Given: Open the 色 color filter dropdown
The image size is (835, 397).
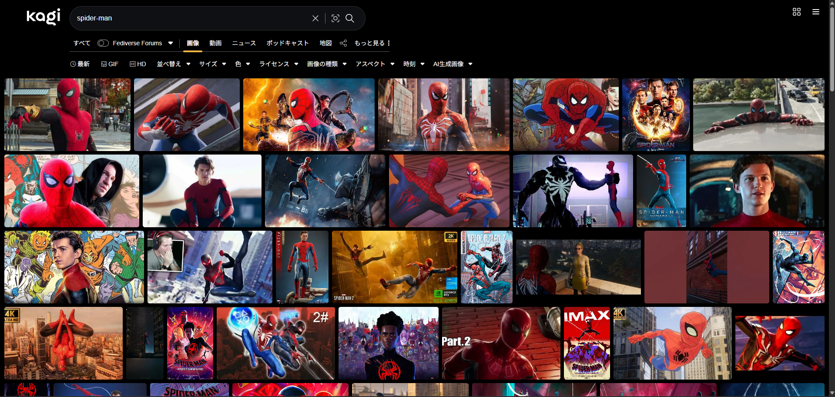Looking at the screenshot, I should tap(242, 64).
